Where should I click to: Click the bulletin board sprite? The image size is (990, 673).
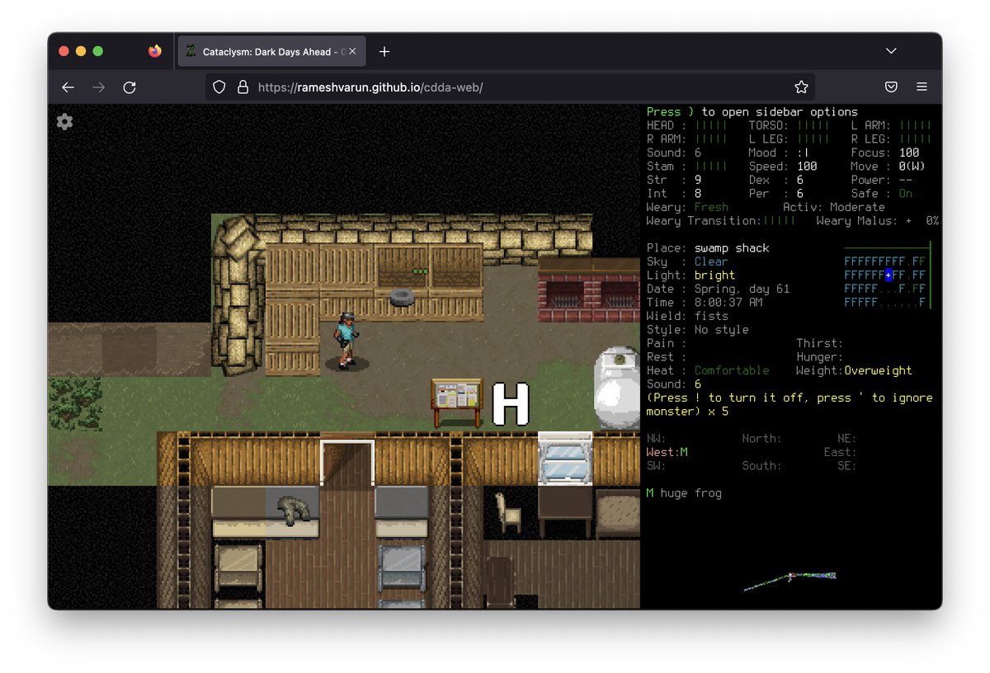click(456, 402)
